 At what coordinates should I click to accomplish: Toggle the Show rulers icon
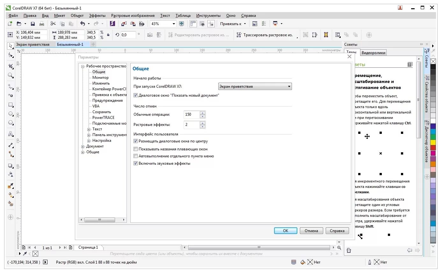pos(193,24)
